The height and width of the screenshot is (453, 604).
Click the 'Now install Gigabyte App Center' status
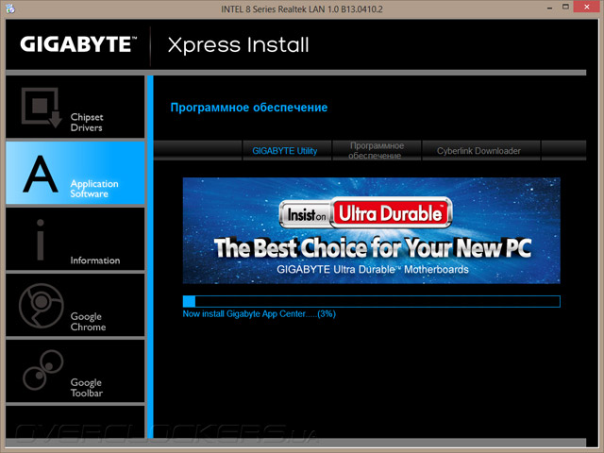click(259, 314)
